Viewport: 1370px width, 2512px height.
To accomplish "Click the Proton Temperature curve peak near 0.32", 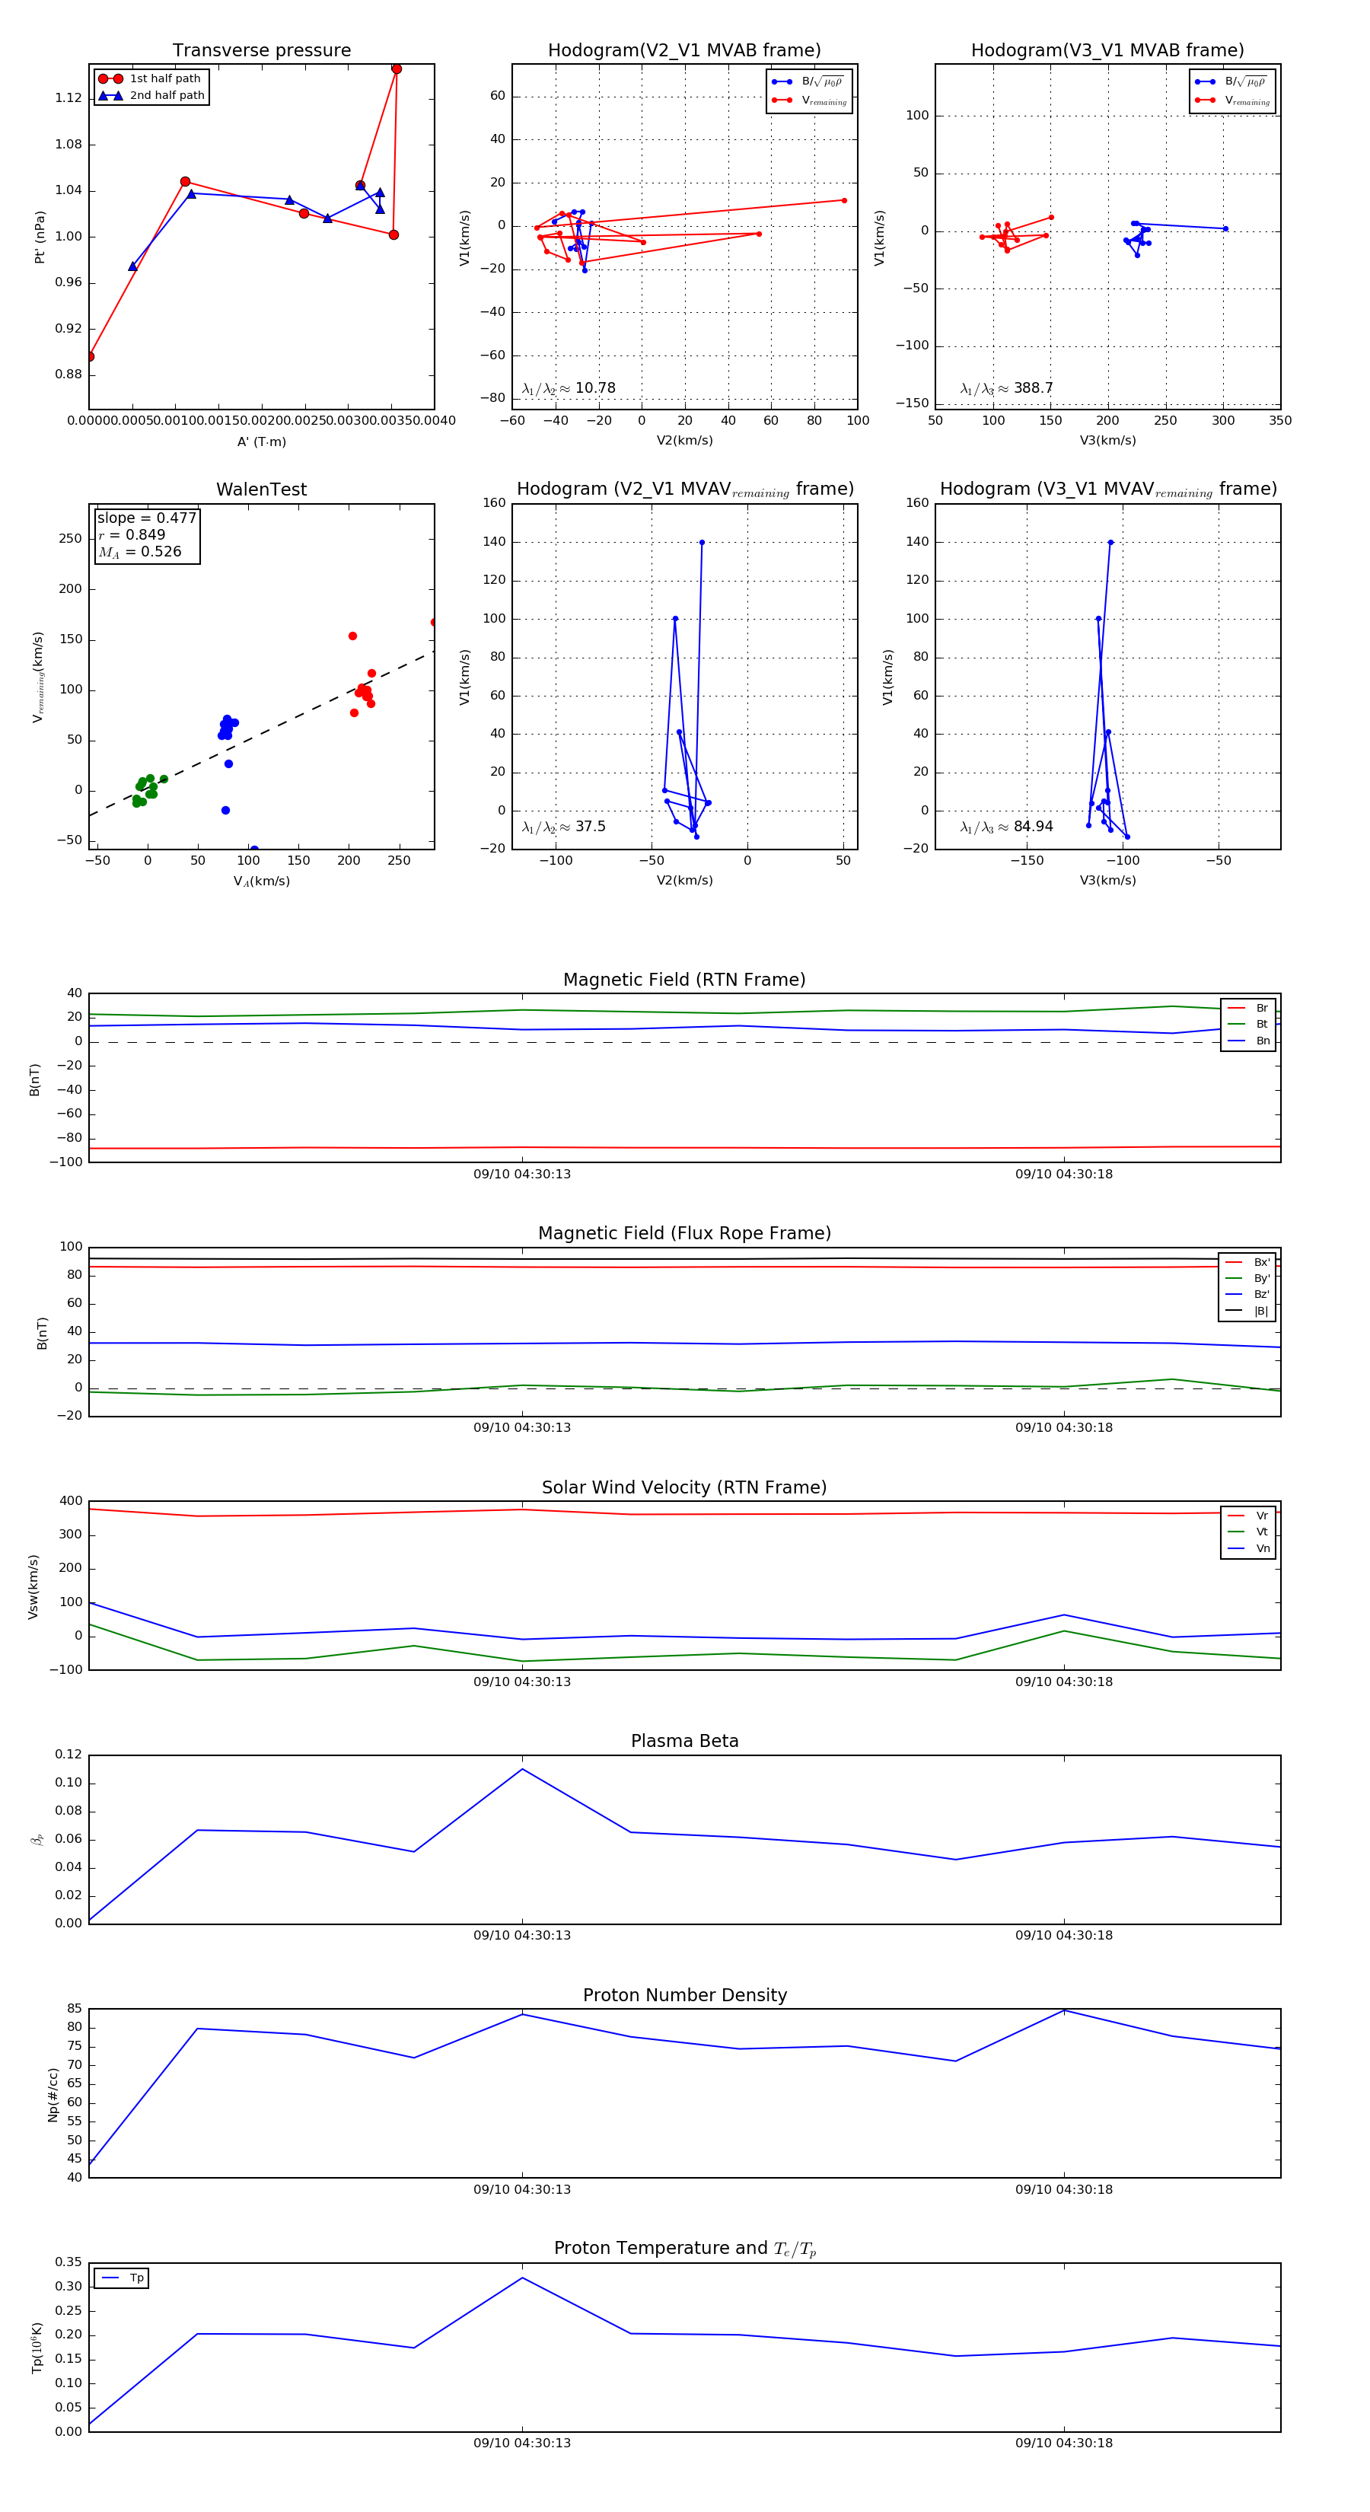I will (x=523, y=2278).
